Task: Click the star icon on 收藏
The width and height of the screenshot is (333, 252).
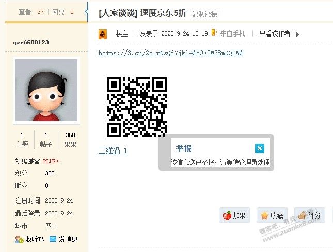Action: coord(265,215)
